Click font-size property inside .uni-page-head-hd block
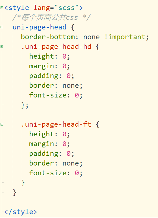 [x=48, y=95]
